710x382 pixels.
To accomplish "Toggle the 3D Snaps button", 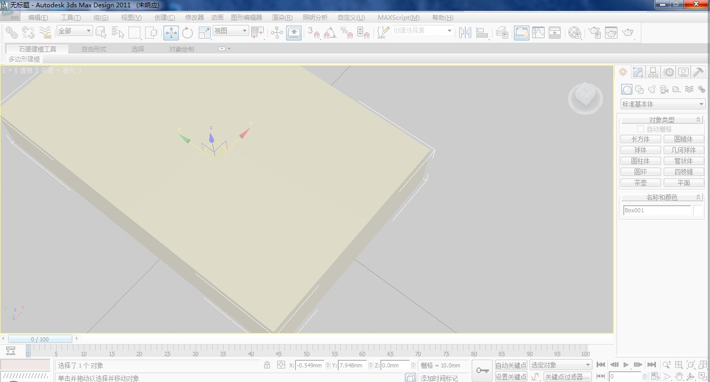I will pos(314,33).
